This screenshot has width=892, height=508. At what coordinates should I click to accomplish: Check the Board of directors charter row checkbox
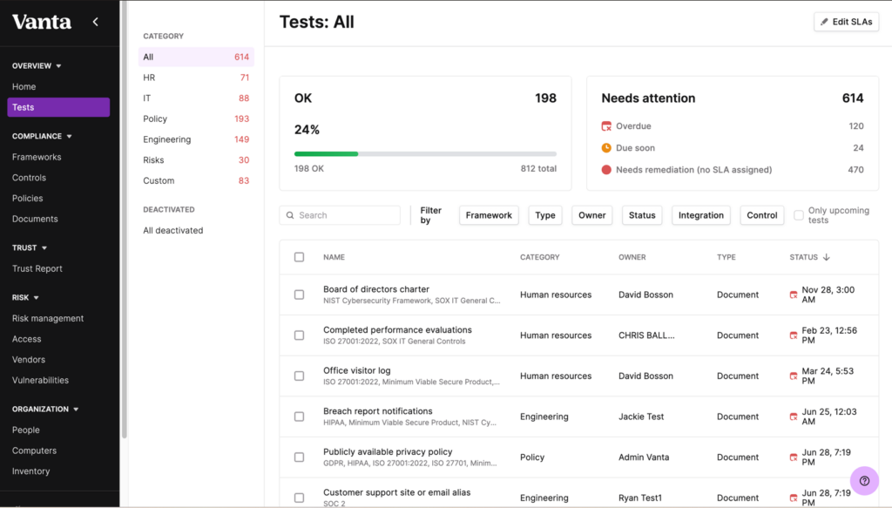[299, 294]
